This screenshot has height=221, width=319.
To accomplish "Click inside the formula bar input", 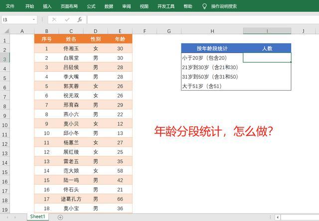I will click(203, 20).
